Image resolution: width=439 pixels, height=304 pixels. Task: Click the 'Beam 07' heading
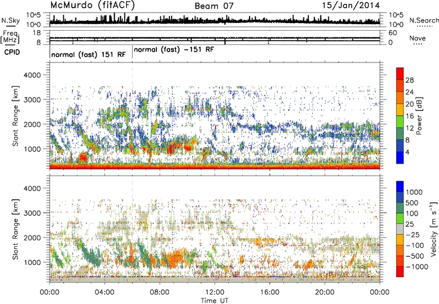[214, 6]
